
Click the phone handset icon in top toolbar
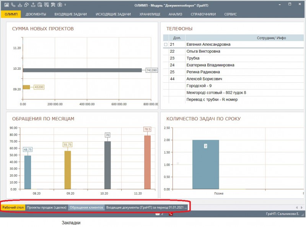coord(13,5)
